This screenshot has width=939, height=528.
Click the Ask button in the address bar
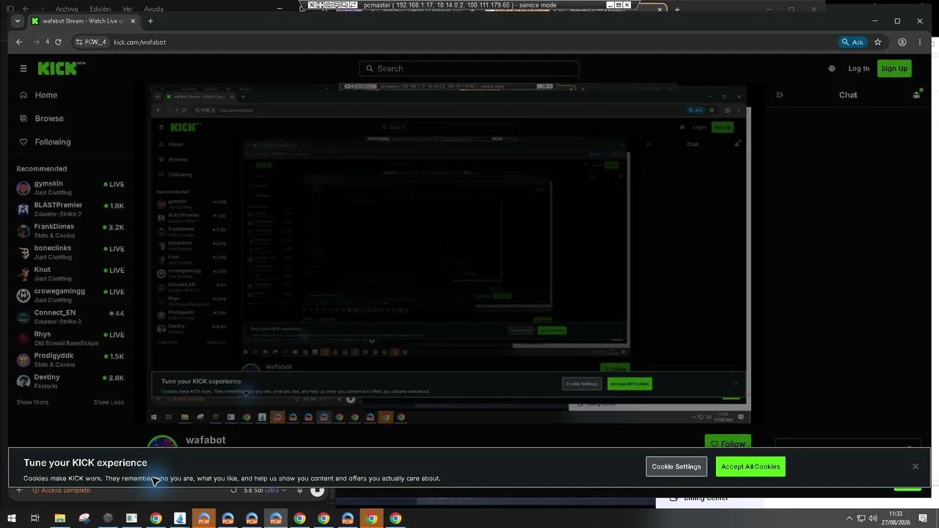[x=852, y=42]
